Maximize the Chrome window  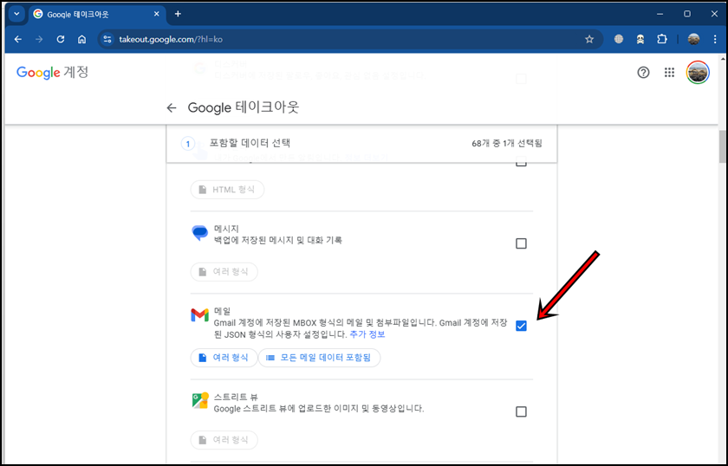[x=687, y=14]
